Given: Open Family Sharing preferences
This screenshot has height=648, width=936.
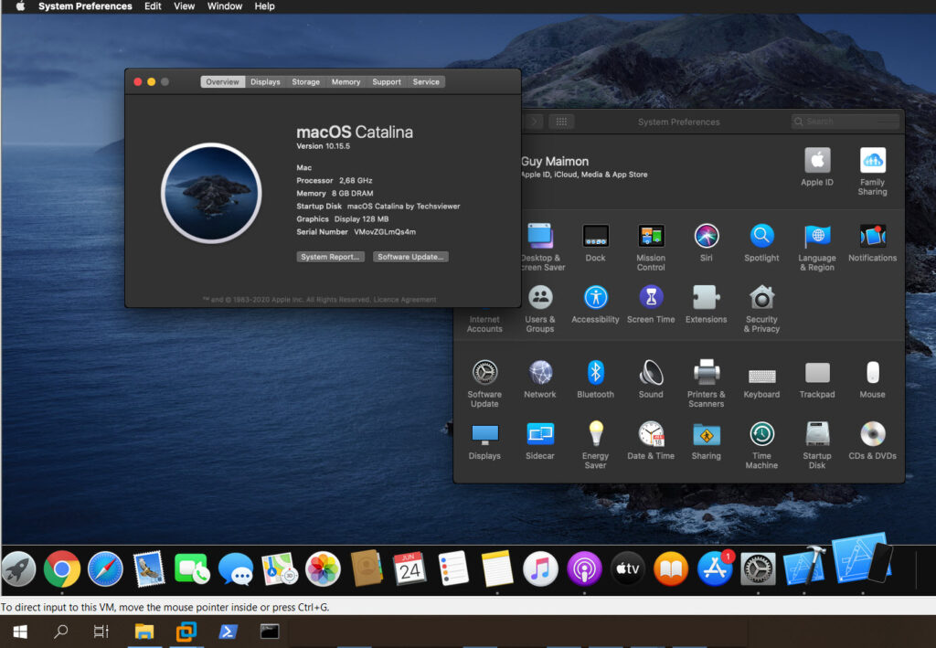Looking at the screenshot, I should (872, 171).
